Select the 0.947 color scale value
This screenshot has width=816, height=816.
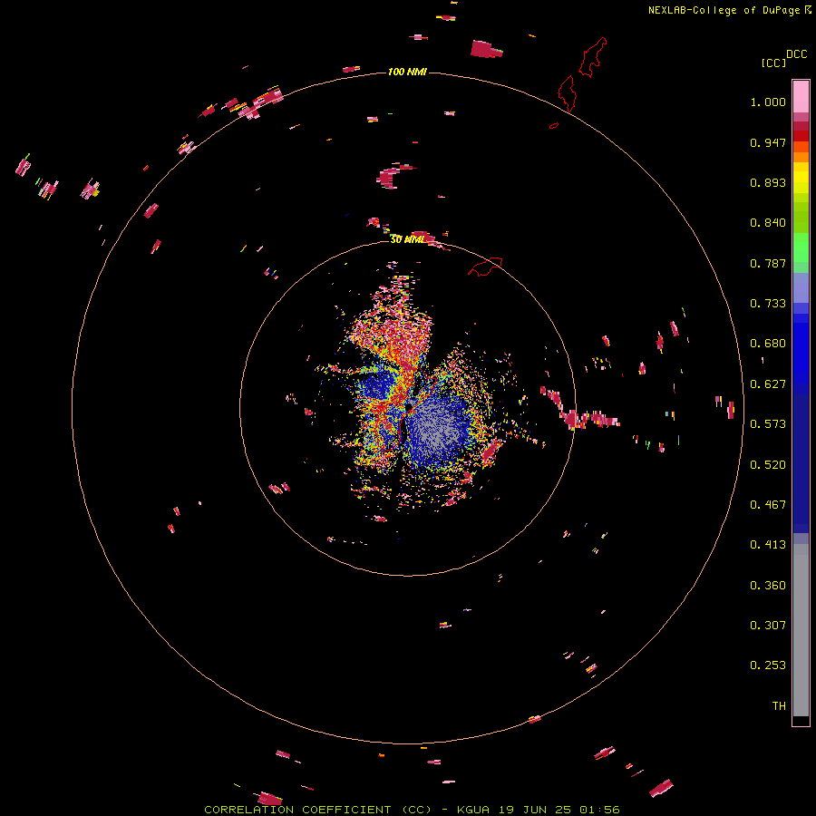pyautogui.click(x=768, y=142)
